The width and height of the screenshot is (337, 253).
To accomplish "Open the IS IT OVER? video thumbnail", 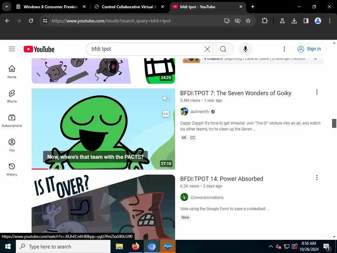I will click(x=103, y=207).
